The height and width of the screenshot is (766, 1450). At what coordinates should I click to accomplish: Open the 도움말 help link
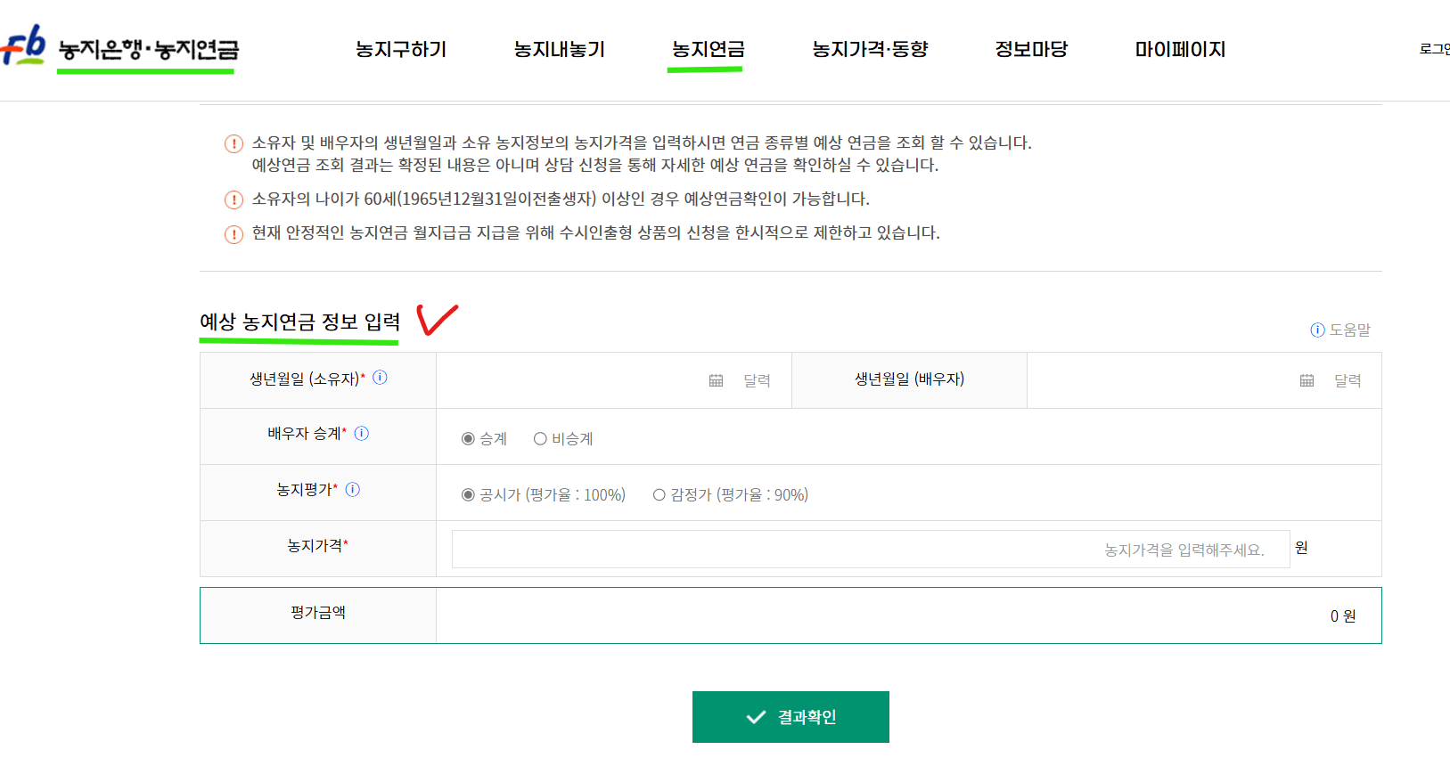1340,330
